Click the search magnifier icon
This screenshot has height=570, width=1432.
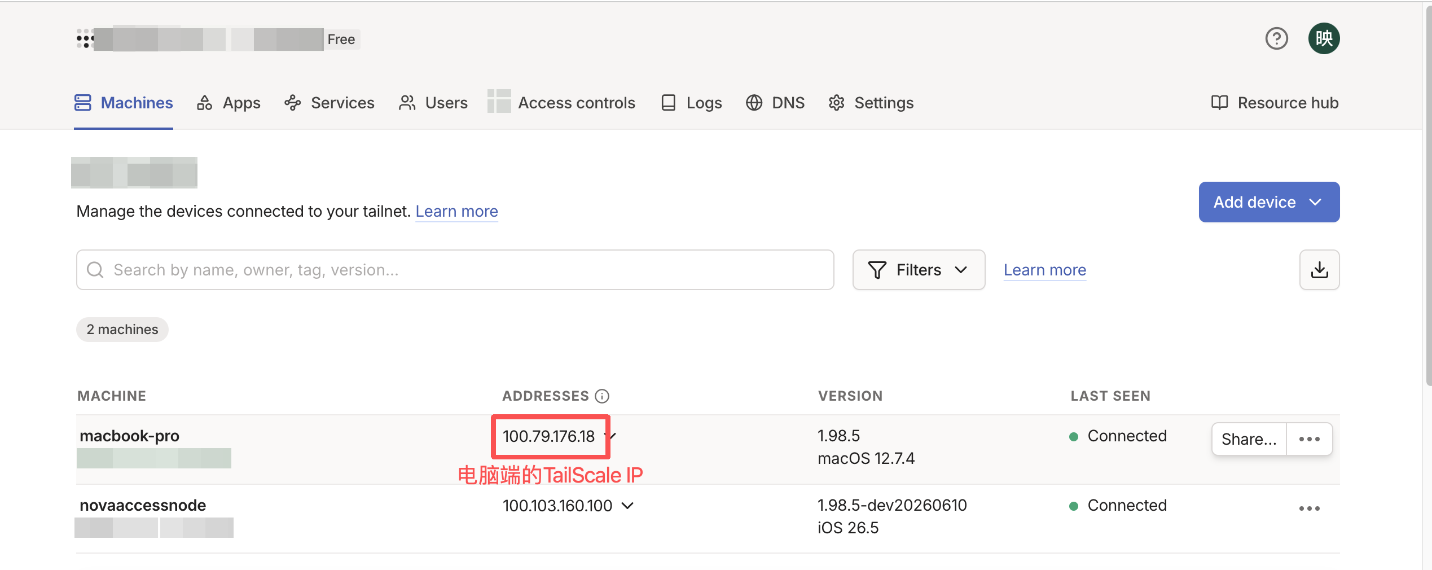coord(95,270)
